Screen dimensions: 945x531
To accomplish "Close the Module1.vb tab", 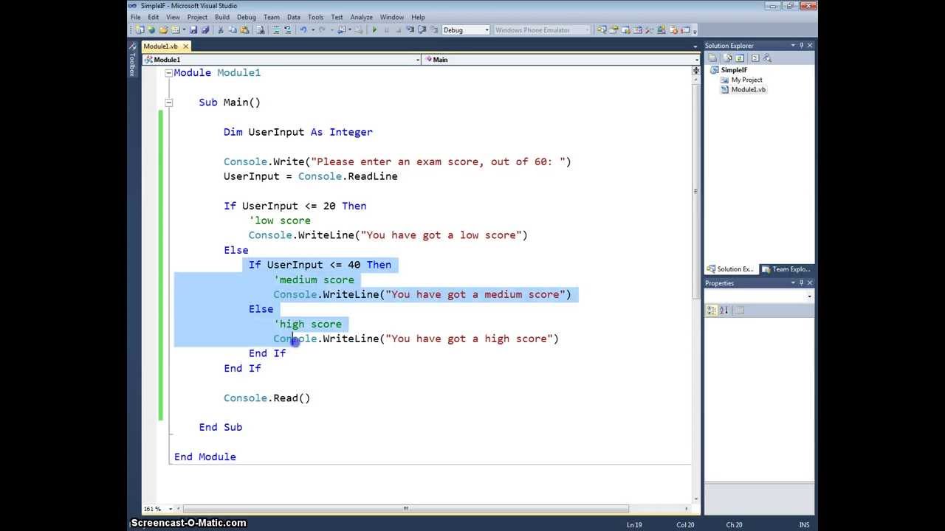I will (185, 46).
